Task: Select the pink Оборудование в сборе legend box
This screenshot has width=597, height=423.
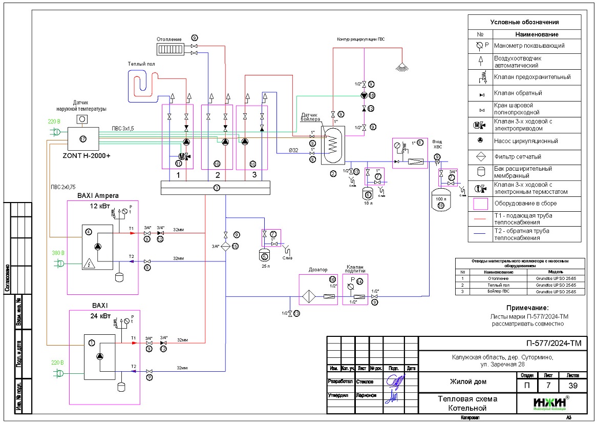Action: click(480, 204)
